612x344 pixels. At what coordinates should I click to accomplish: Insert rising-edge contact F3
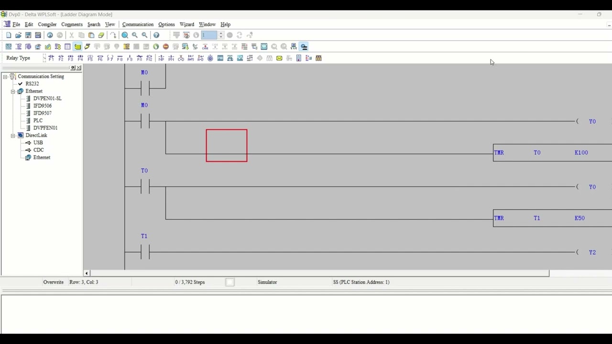click(x=71, y=58)
